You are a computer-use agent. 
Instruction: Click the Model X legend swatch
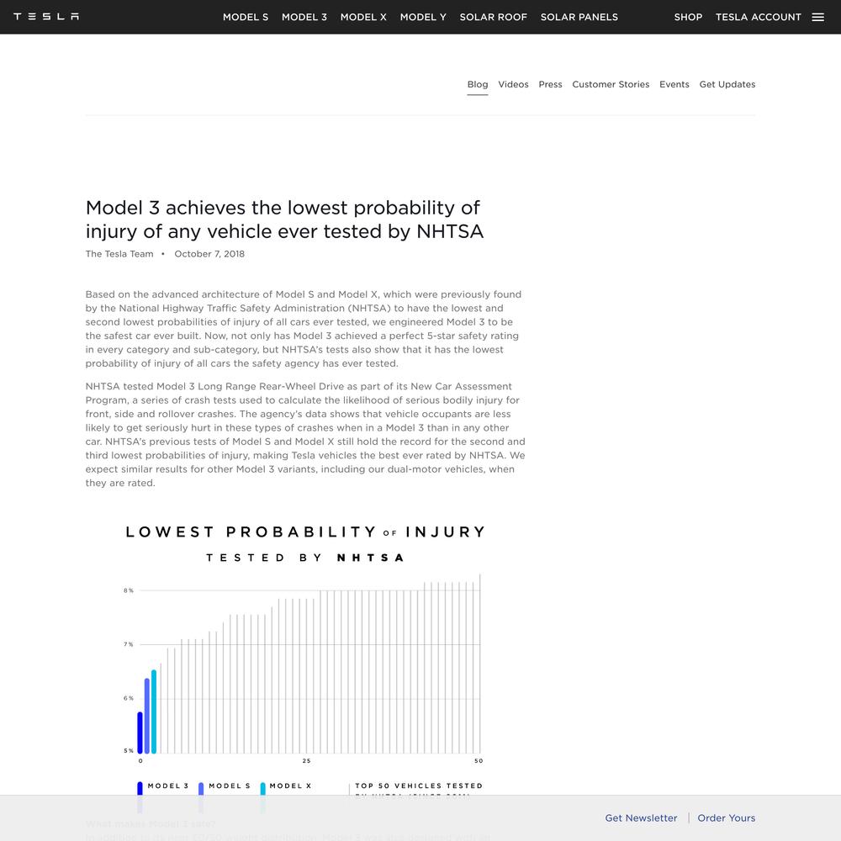click(262, 789)
